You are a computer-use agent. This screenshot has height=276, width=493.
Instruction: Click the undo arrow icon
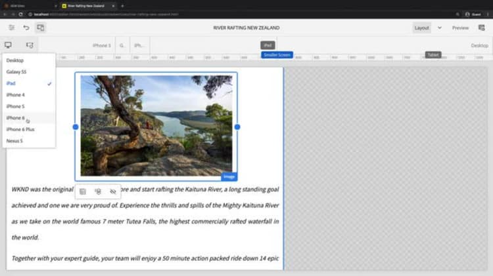[26, 28]
